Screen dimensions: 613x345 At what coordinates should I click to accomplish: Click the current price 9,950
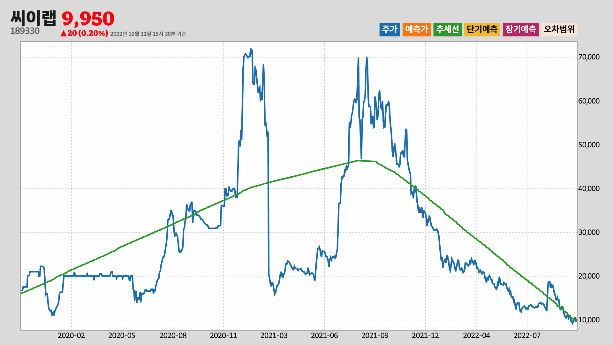[88, 19]
